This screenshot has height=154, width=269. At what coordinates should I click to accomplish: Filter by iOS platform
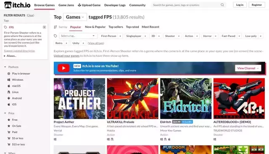tap(14, 104)
